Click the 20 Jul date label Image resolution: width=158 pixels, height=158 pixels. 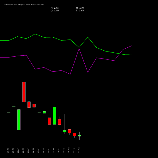(x=13, y=150)
